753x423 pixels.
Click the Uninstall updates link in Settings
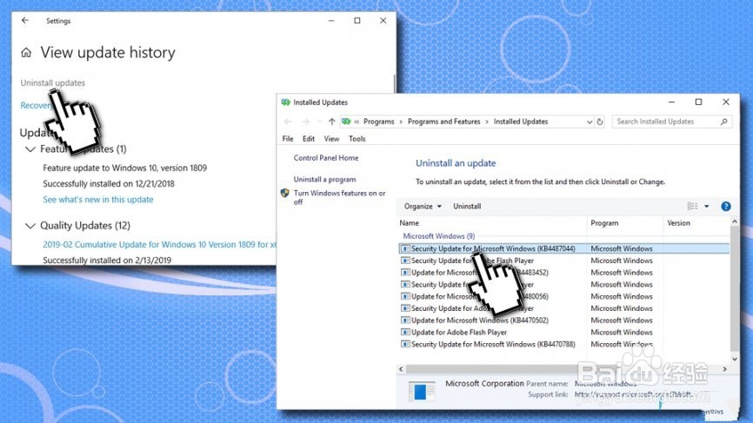pyautogui.click(x=52, y=83)
